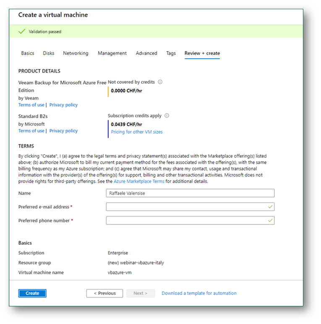
Task: Click the greyed Next button
Action: [141, 293]
